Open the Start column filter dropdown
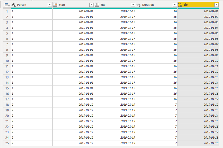 (91, 5)
